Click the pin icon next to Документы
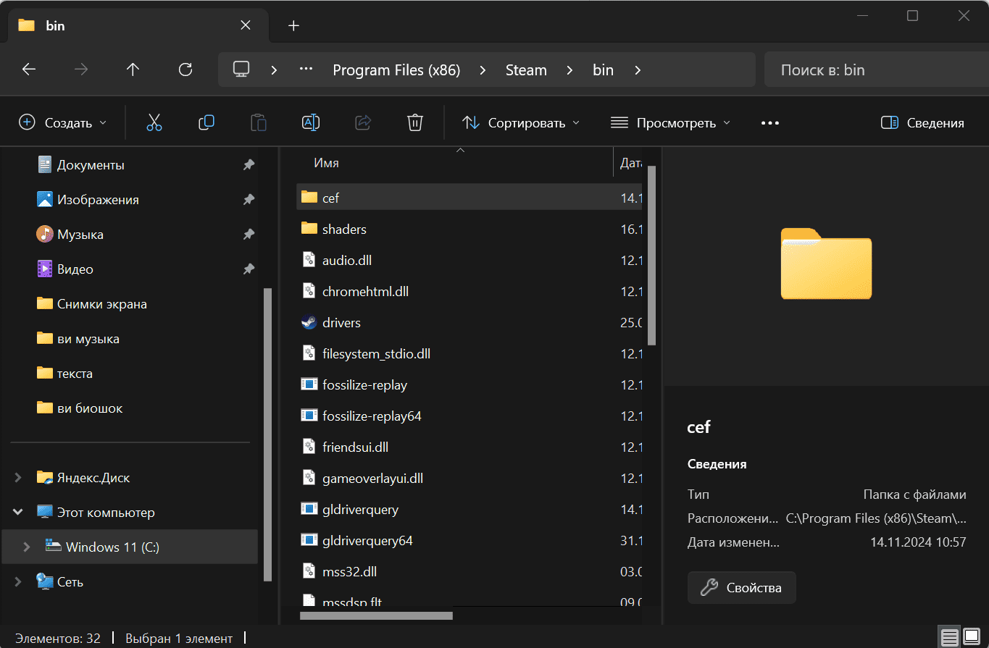The width and height of the screenshot is (989, 648). point(249,165)
